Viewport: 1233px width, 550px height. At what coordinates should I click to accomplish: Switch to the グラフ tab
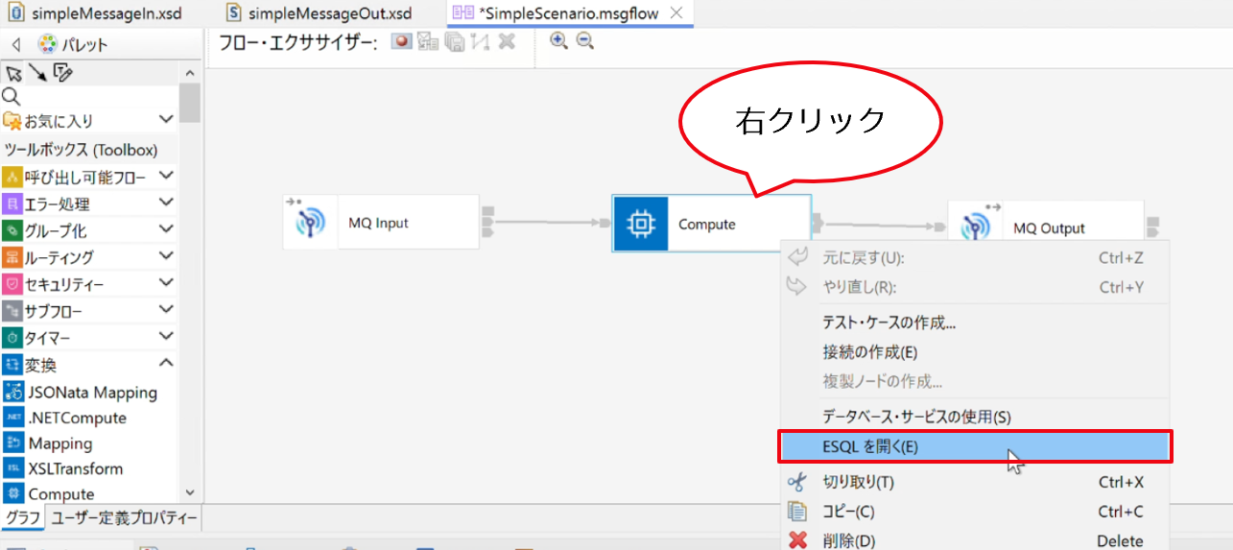(x=23, y=518)
